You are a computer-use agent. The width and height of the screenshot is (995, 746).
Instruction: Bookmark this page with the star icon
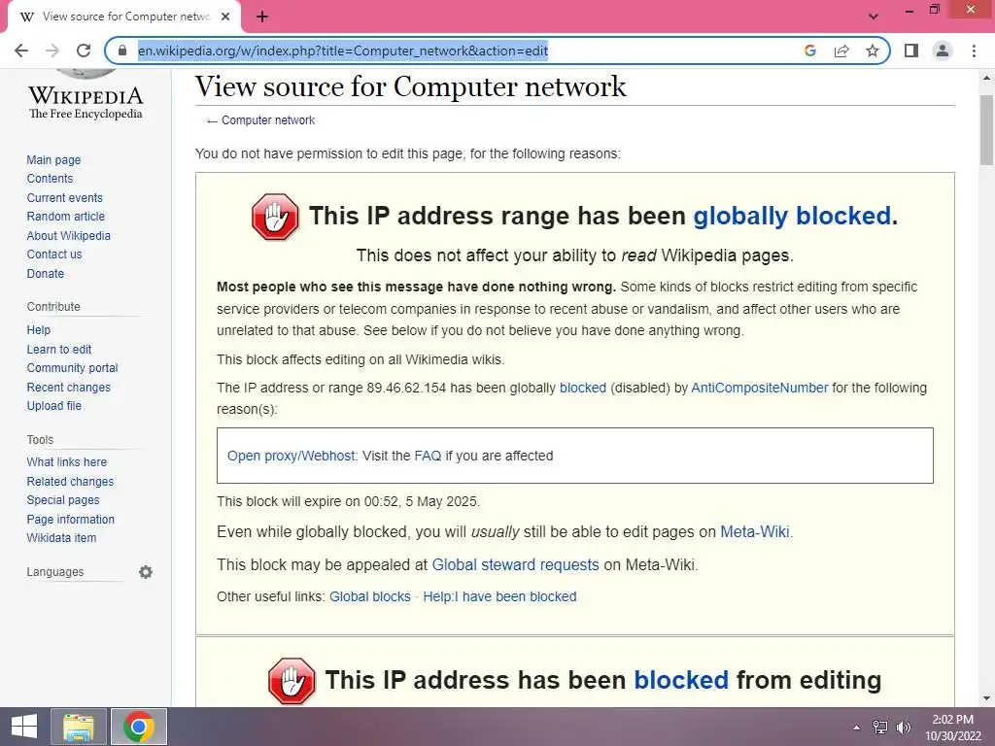click(873, 51)
